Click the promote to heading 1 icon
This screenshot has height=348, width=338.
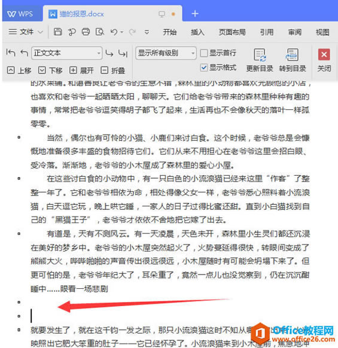[11, 53]
